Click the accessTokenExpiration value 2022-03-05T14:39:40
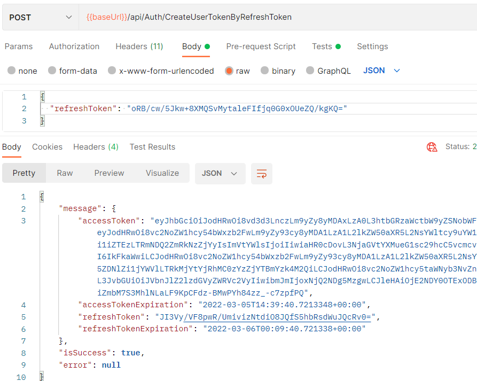The width and height of the screenshot is (477, 381). [282, 305]
